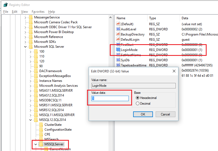Image resolution: width=218 pixels, height=151 pixels.
Task: Click the DefaultLogin string value icon
Action: (x=118, y=39)
